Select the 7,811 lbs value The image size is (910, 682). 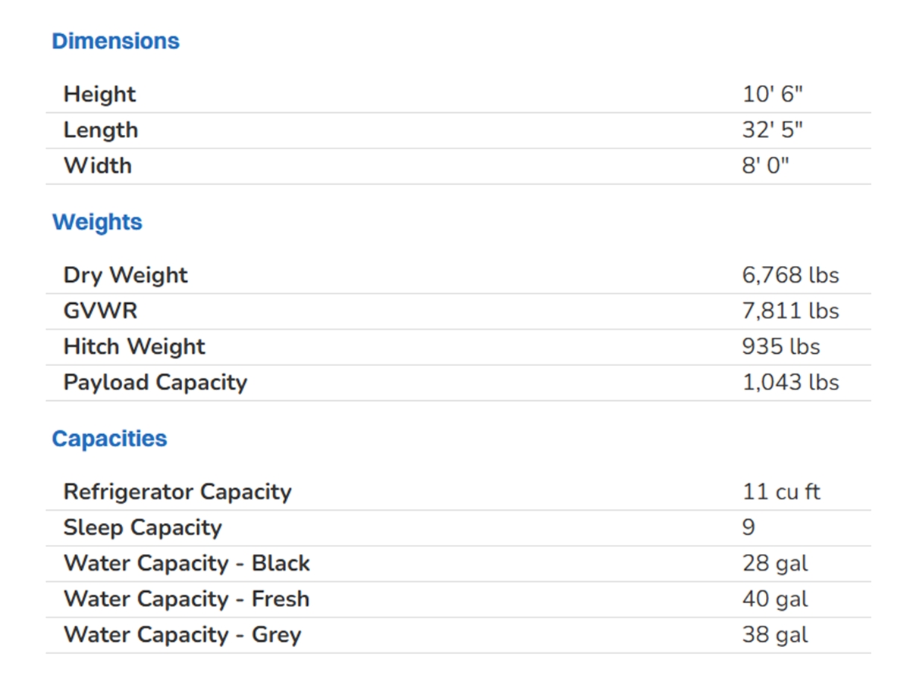point(790,311)
